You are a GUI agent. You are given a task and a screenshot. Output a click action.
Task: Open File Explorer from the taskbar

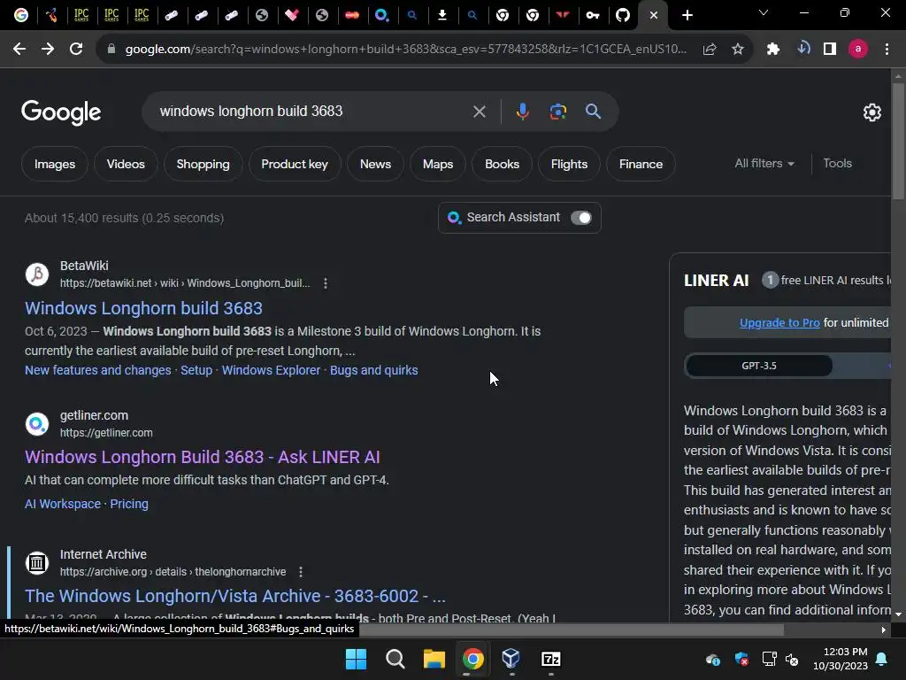tap(434, 659)
